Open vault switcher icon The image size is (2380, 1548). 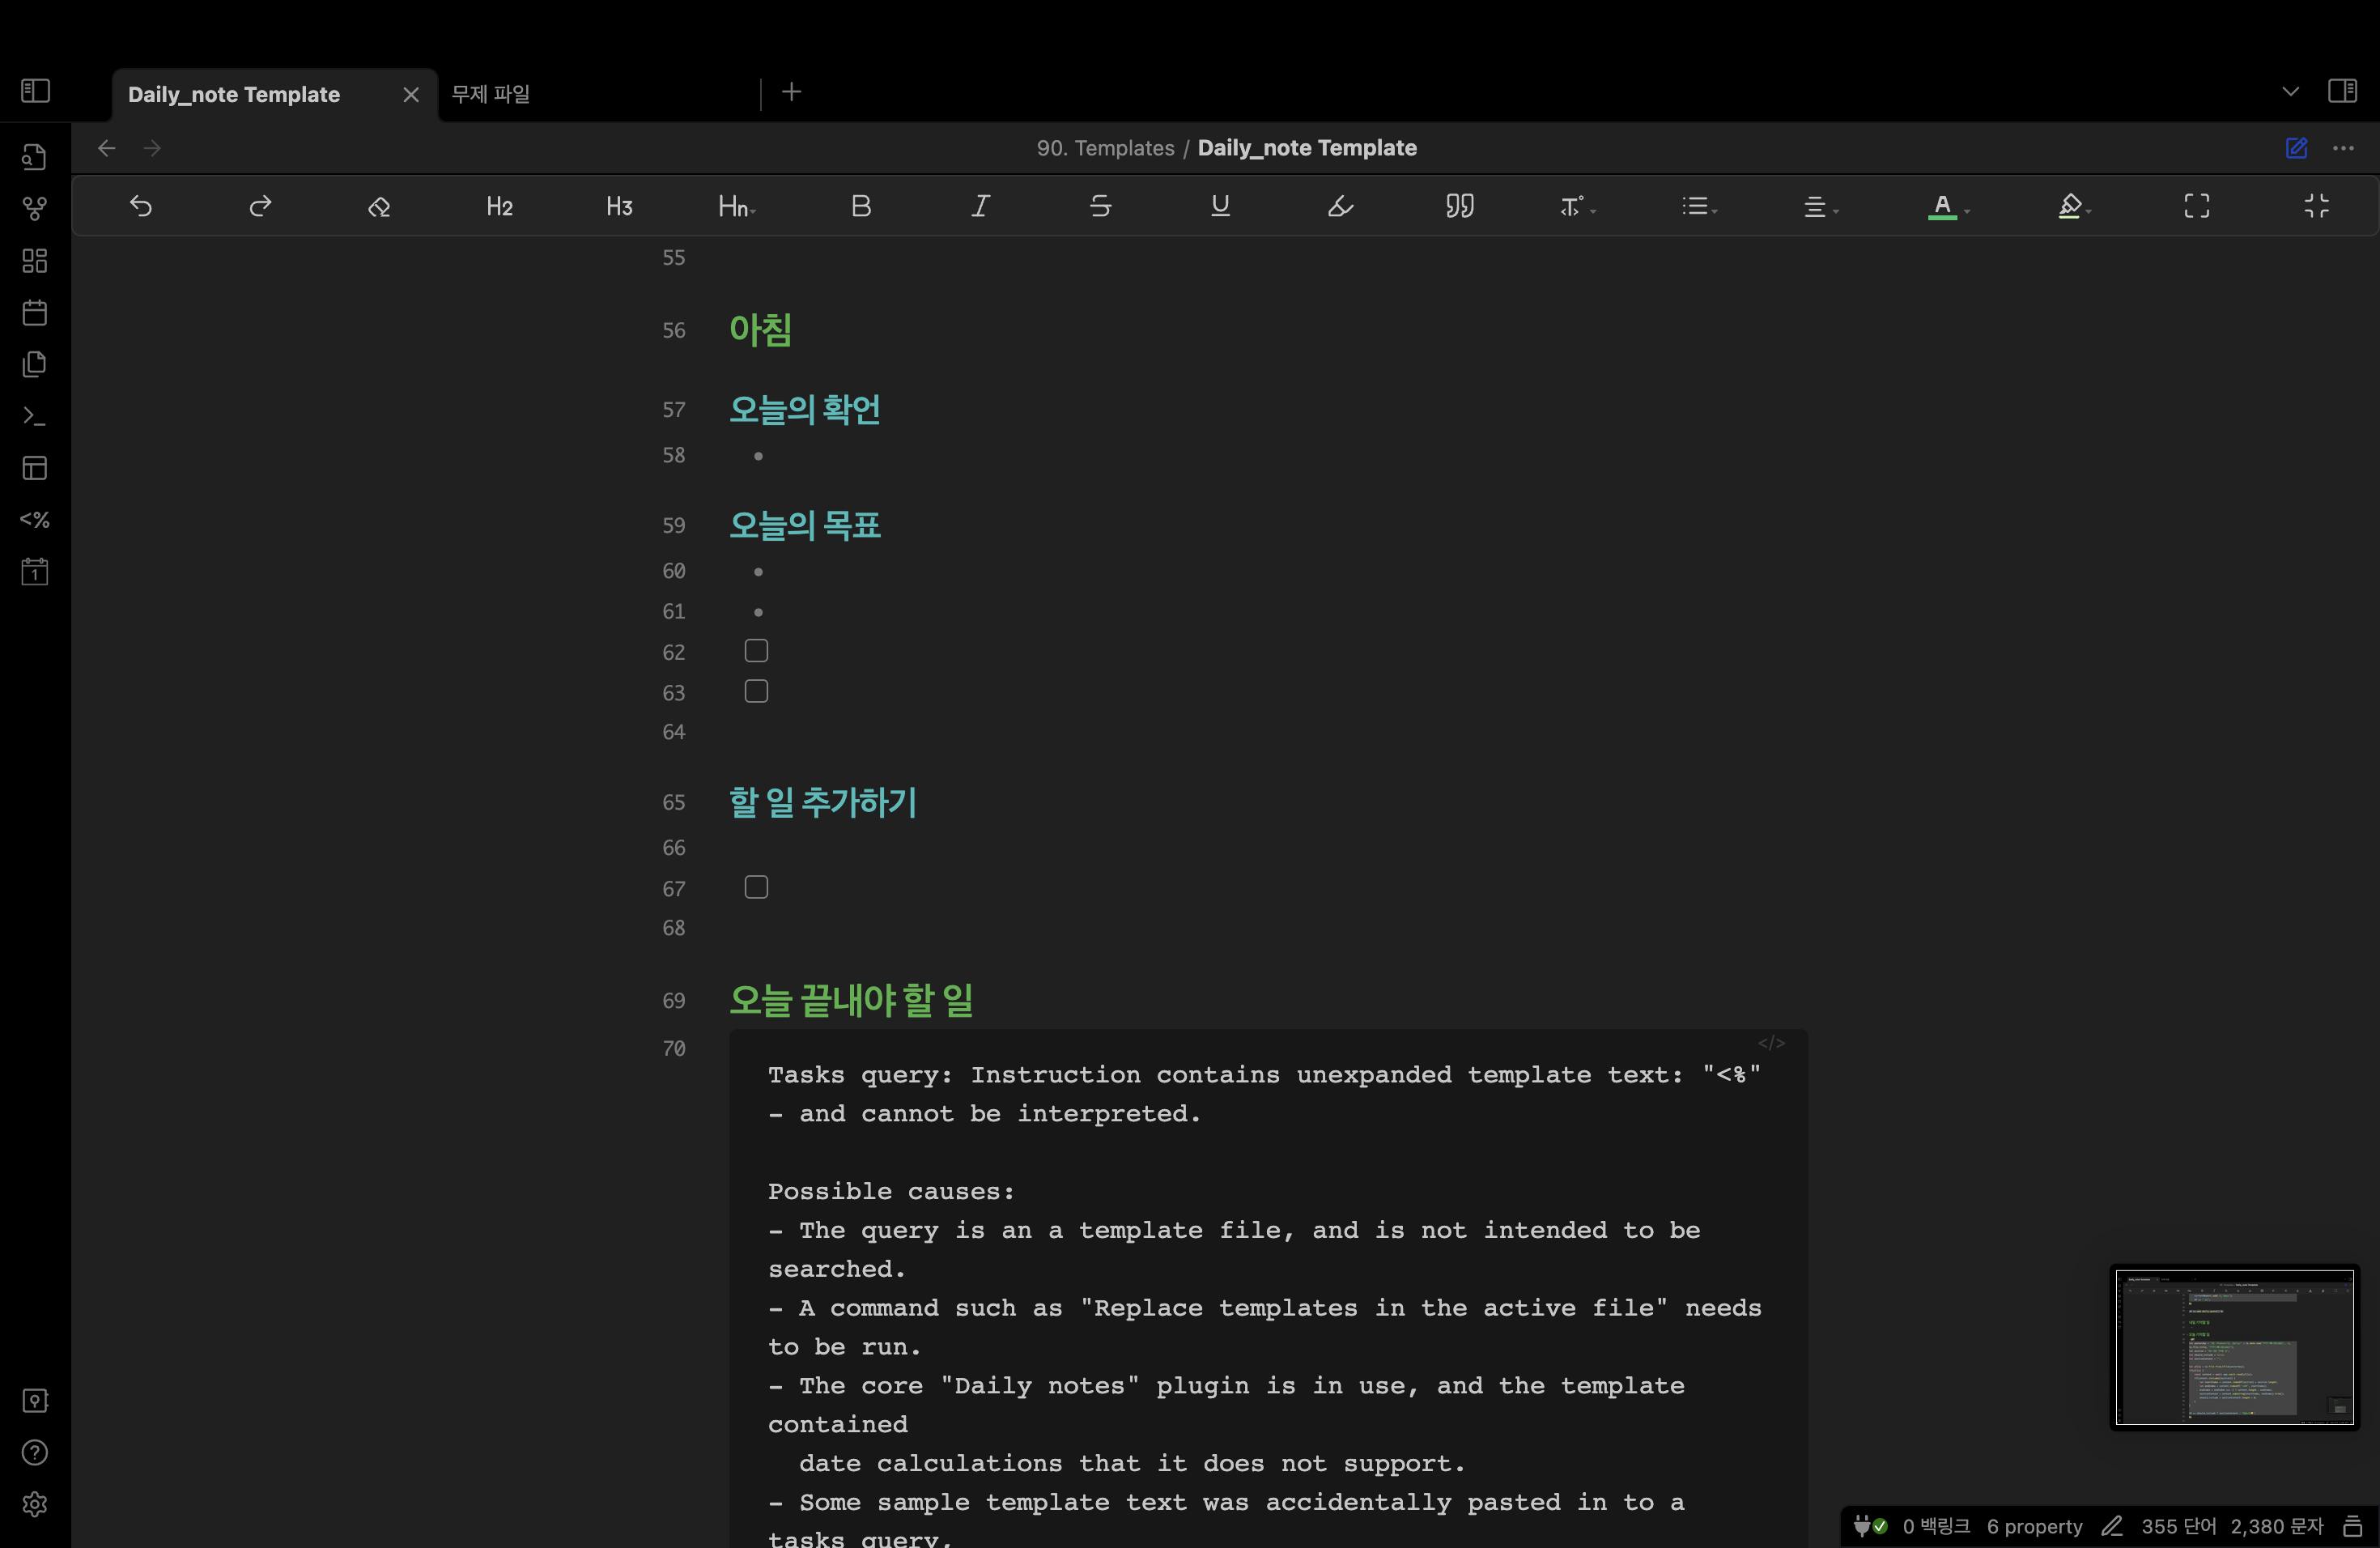[x=35, y=1401]
